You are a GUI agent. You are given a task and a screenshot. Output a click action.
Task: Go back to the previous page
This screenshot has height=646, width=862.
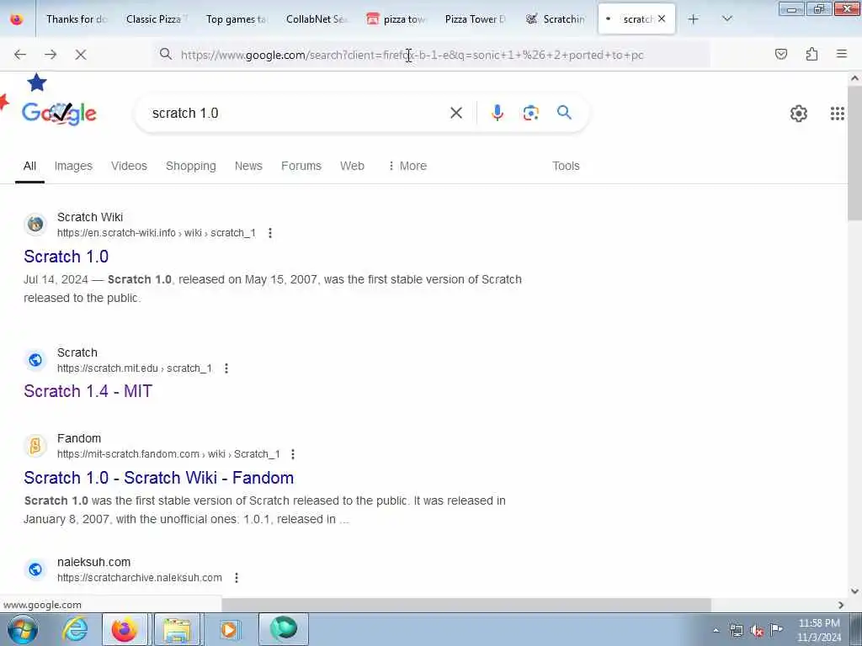(20, 55)
